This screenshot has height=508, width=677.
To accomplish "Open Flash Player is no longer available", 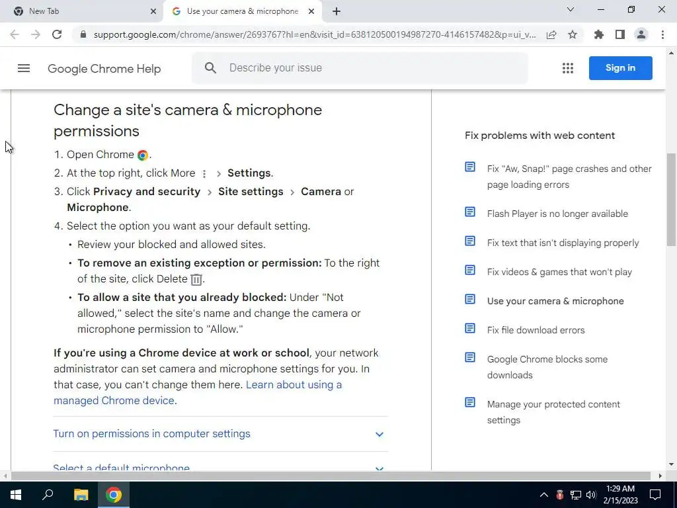I will click(x=557, y=214).
